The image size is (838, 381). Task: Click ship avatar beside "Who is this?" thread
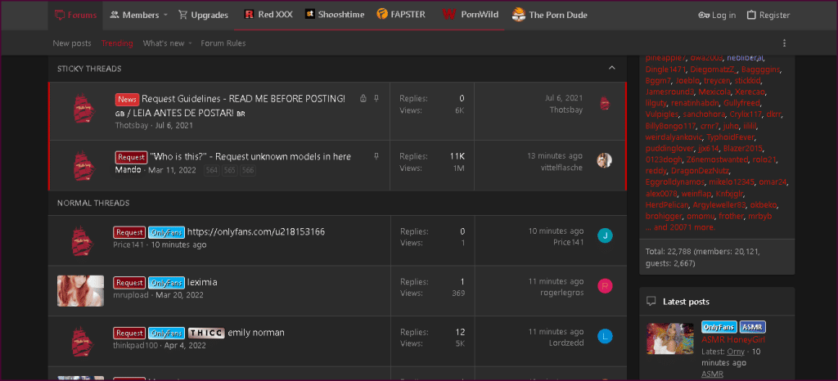click(x=83, y=165)
